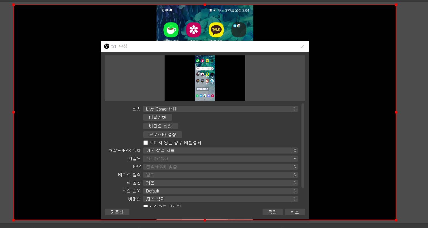428x228 pixels.
Task: Click the OBS logo in dialog title bar
Action: [x=107, y=46]
